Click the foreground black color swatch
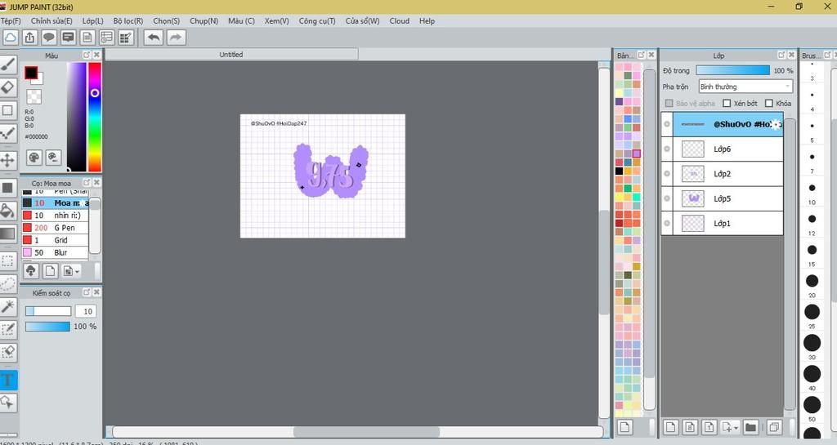Screen dimensions: 837x445 point(31,73)
